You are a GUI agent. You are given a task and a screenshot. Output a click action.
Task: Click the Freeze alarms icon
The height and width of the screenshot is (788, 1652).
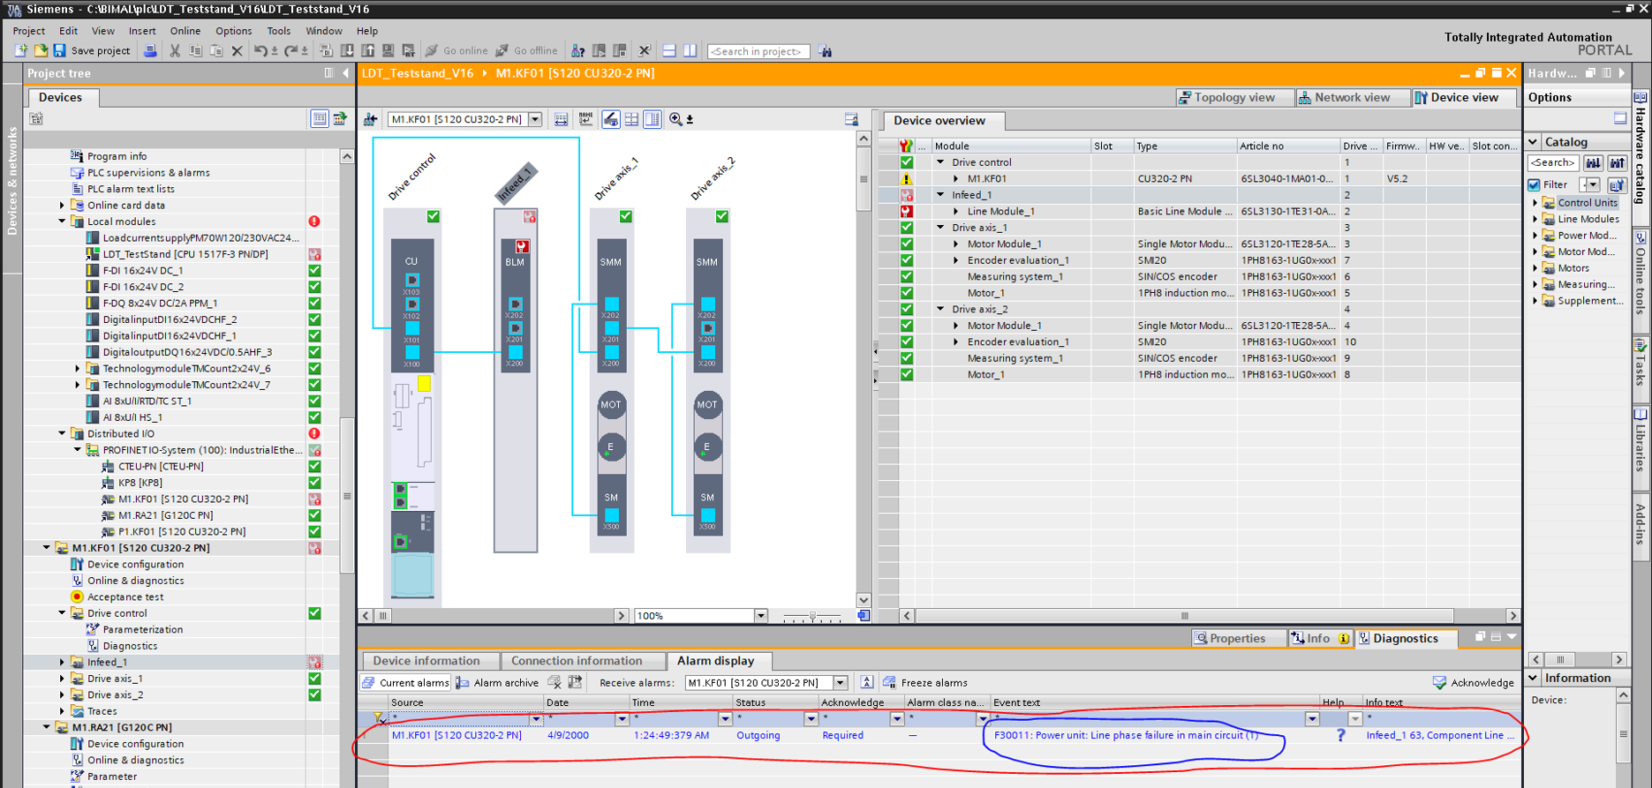(x=889, y=683)
